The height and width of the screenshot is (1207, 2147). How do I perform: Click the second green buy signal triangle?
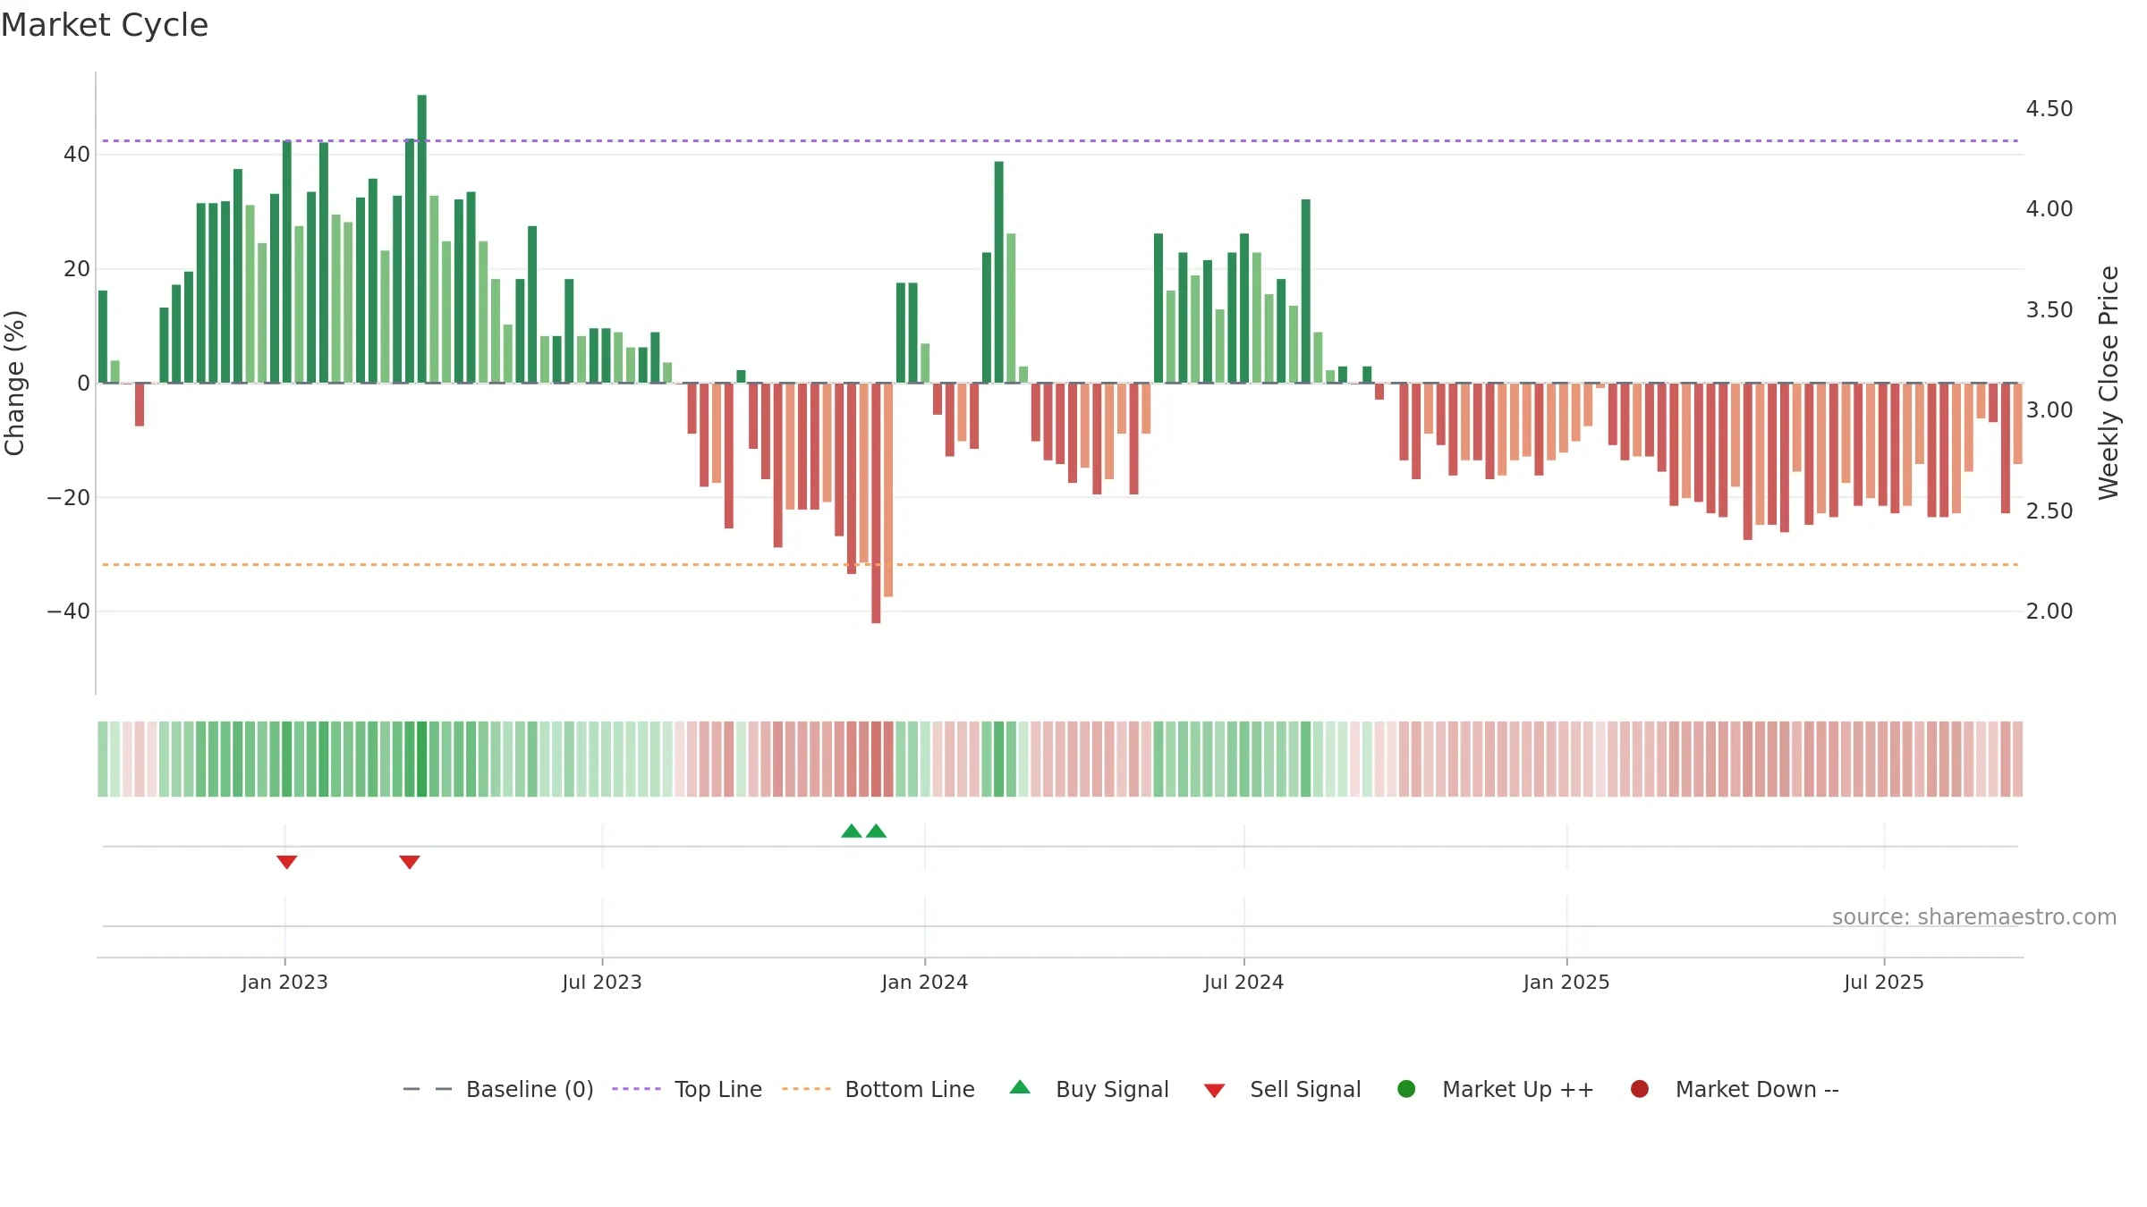pyautogui.click(x=877, y=831)
